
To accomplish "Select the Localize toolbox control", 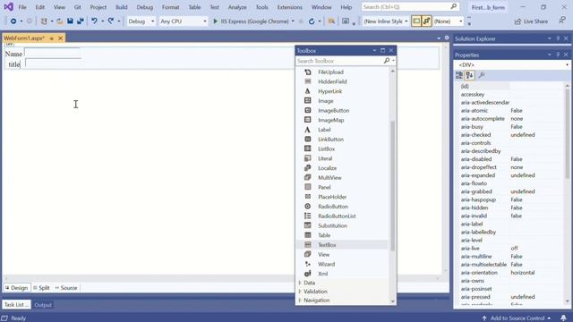I will (x=327, y=168).
